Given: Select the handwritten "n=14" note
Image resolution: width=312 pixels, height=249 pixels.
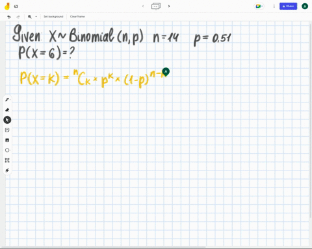Looking at the screenshot, I should pyautogui.click(x=166, y=38).
